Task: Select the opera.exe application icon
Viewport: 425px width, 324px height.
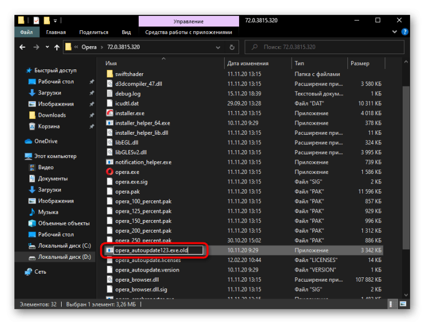Action: [109, 172]
